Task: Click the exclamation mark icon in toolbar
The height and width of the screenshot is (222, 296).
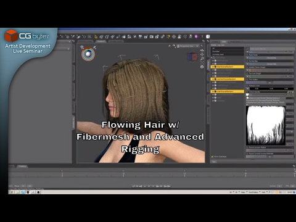Action: point(202,36)
